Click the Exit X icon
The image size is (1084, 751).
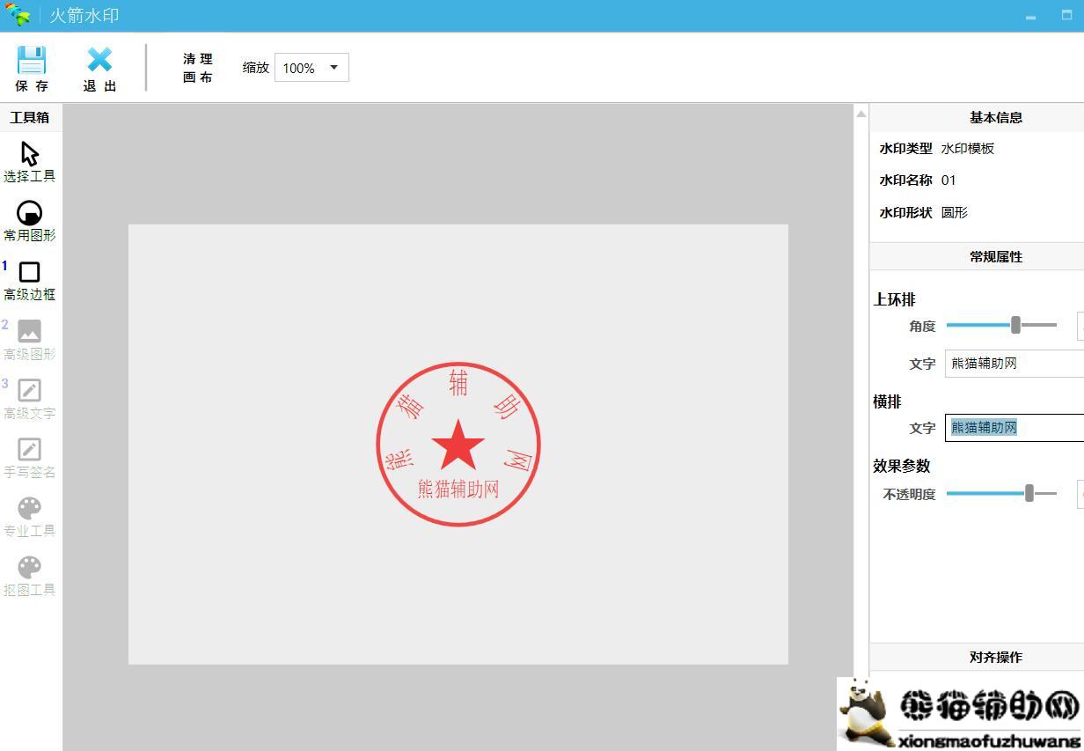99,61
